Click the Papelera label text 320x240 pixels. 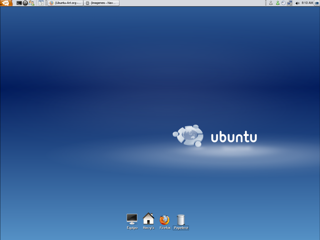[181, 228]
